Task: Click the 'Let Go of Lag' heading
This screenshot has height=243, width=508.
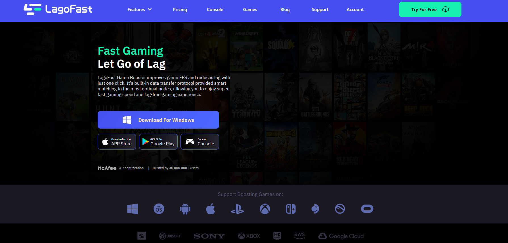Action: point(132,64)
